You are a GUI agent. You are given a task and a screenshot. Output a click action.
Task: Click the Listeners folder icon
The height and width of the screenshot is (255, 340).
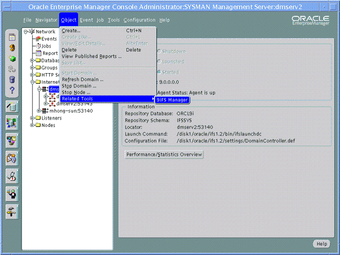tap(38, 118)
